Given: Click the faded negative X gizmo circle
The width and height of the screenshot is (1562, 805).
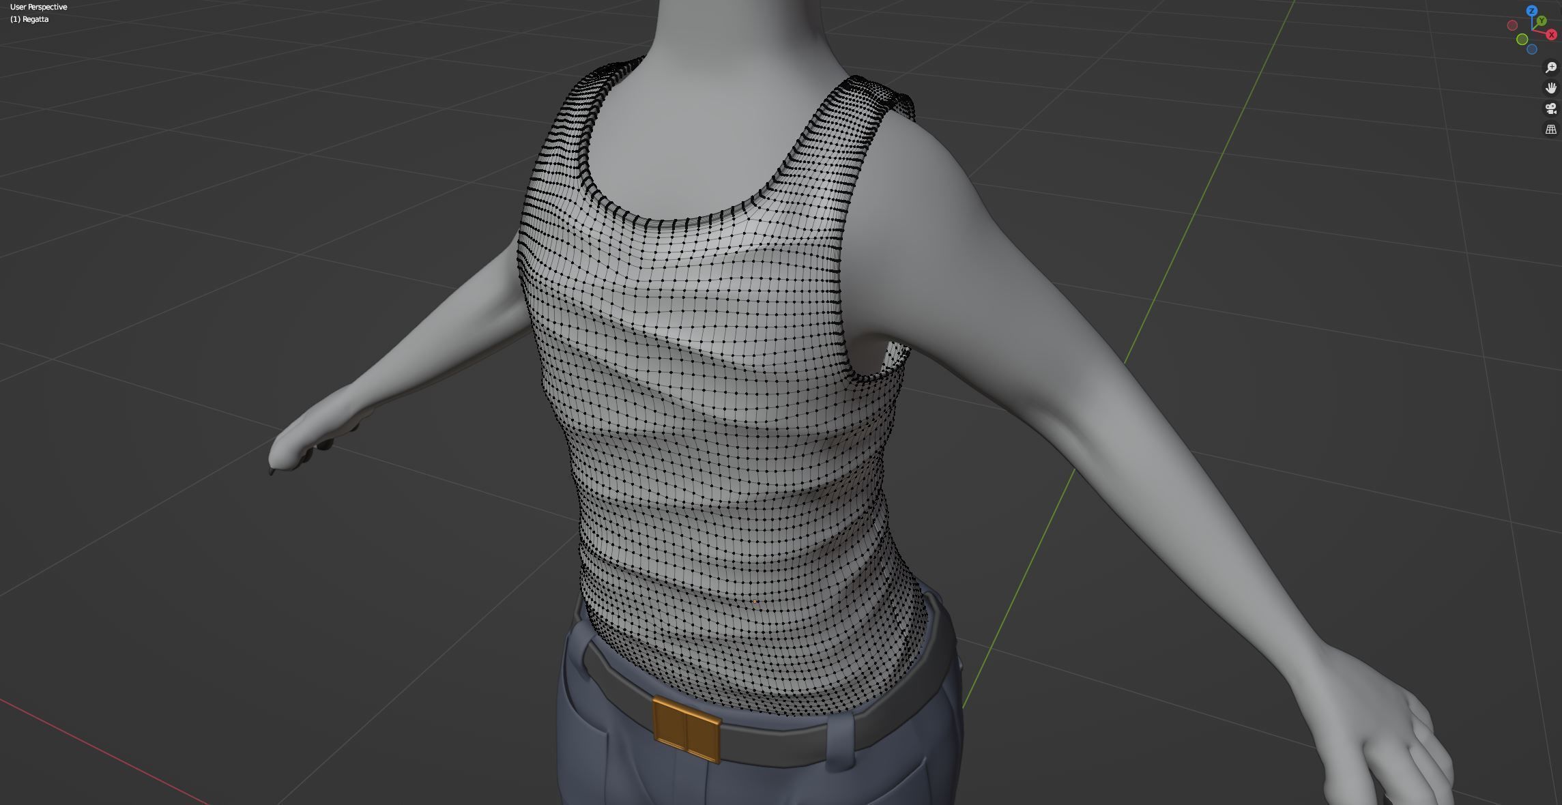Looking at the screenshot, I should [1512, 25].
